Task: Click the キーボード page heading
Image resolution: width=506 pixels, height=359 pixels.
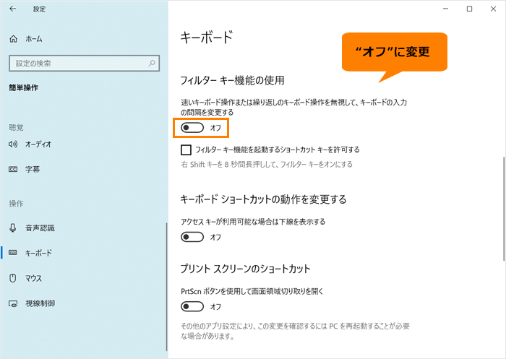Action: (207, 38)
